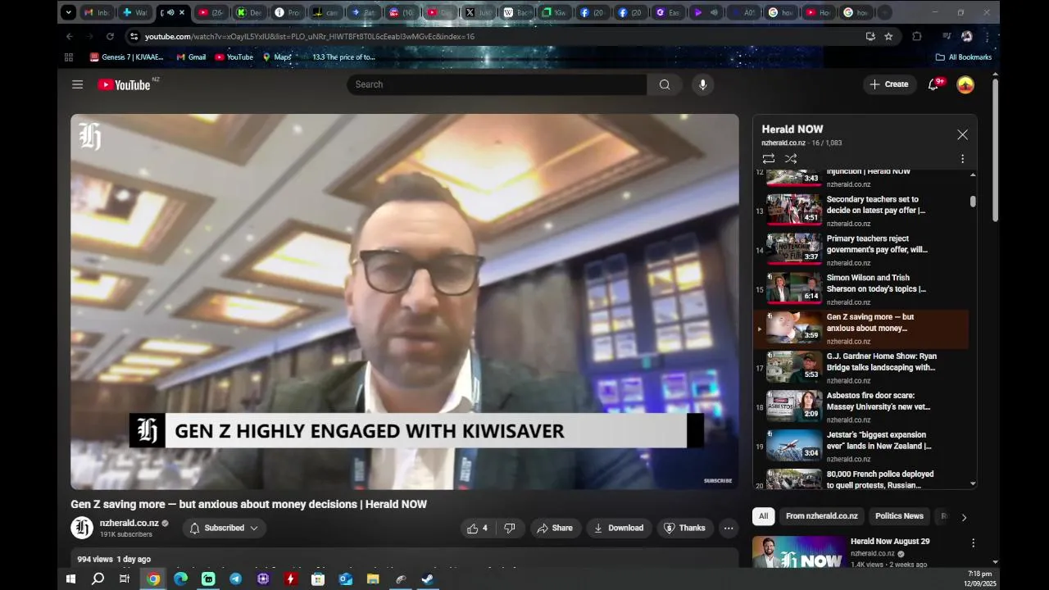
Task: Open Chrome extensions puzzle icon
Action: [x=917, y=36]
